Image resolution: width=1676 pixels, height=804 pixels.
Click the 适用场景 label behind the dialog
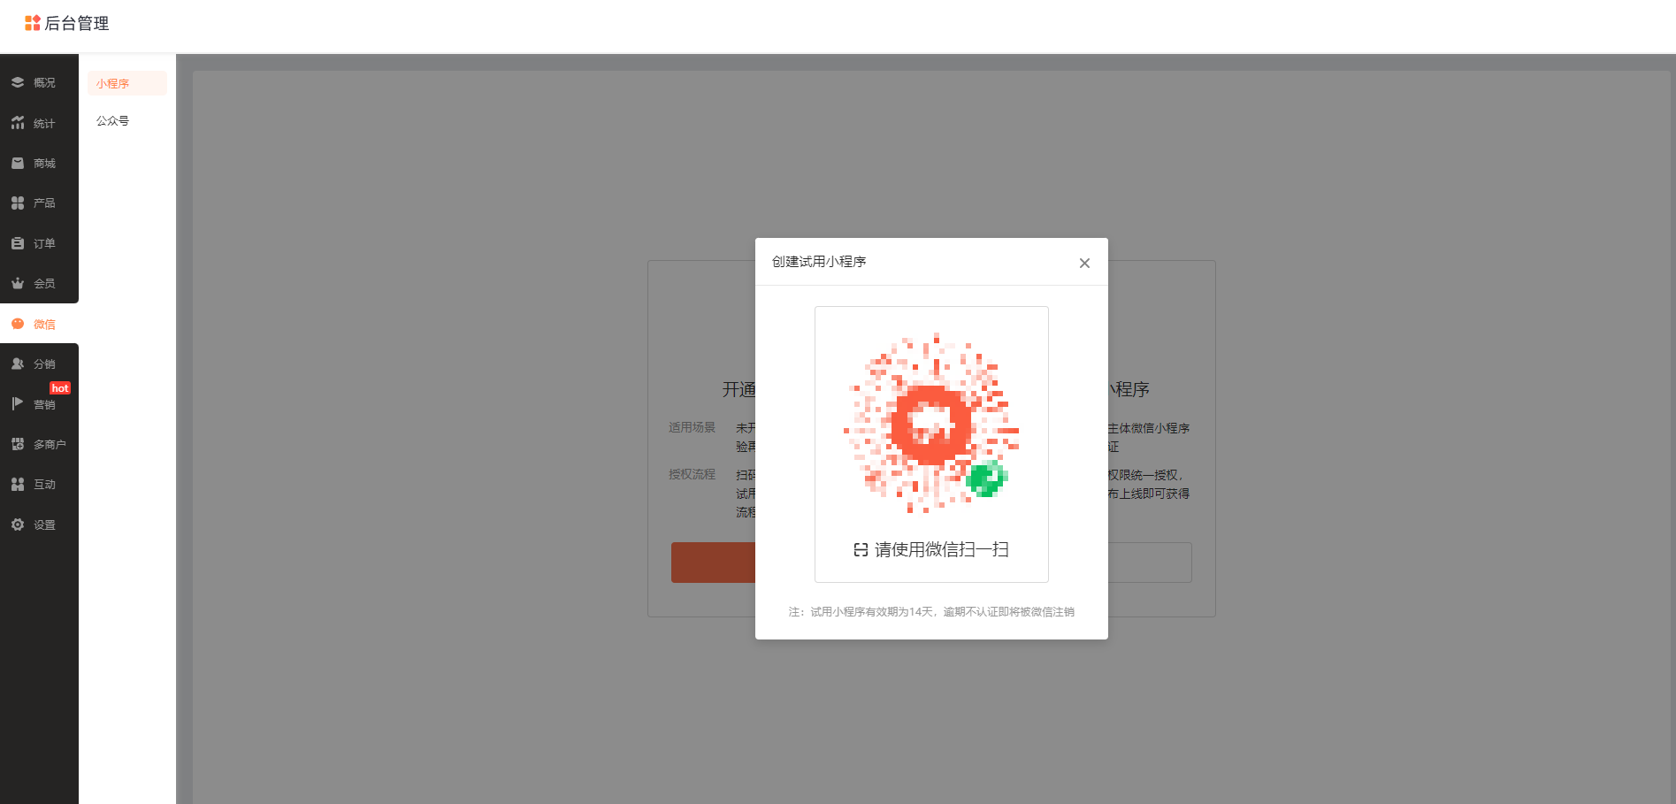coord(692,427)
